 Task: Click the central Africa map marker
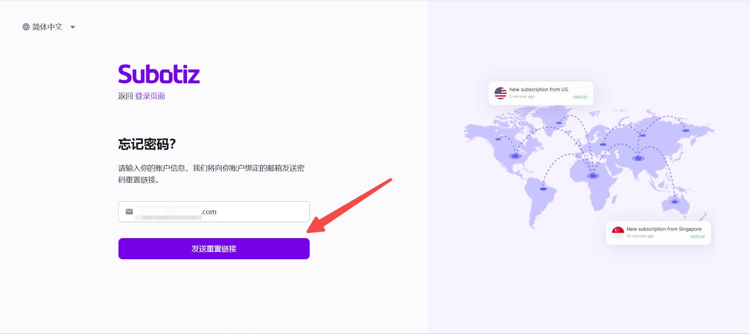pos(593,176)
